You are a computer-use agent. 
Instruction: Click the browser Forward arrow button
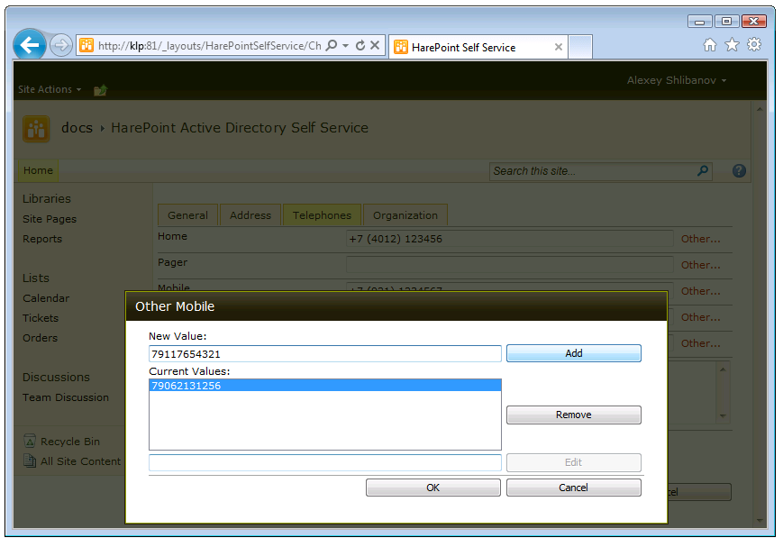point(60,45)
